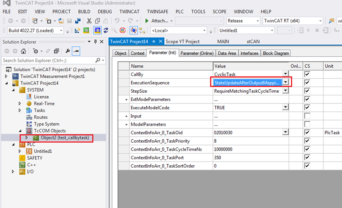This screenshot has width=342, height=208.
Task: Click the Toggle Free Run State icon
Action: click(x=123, y=31)
